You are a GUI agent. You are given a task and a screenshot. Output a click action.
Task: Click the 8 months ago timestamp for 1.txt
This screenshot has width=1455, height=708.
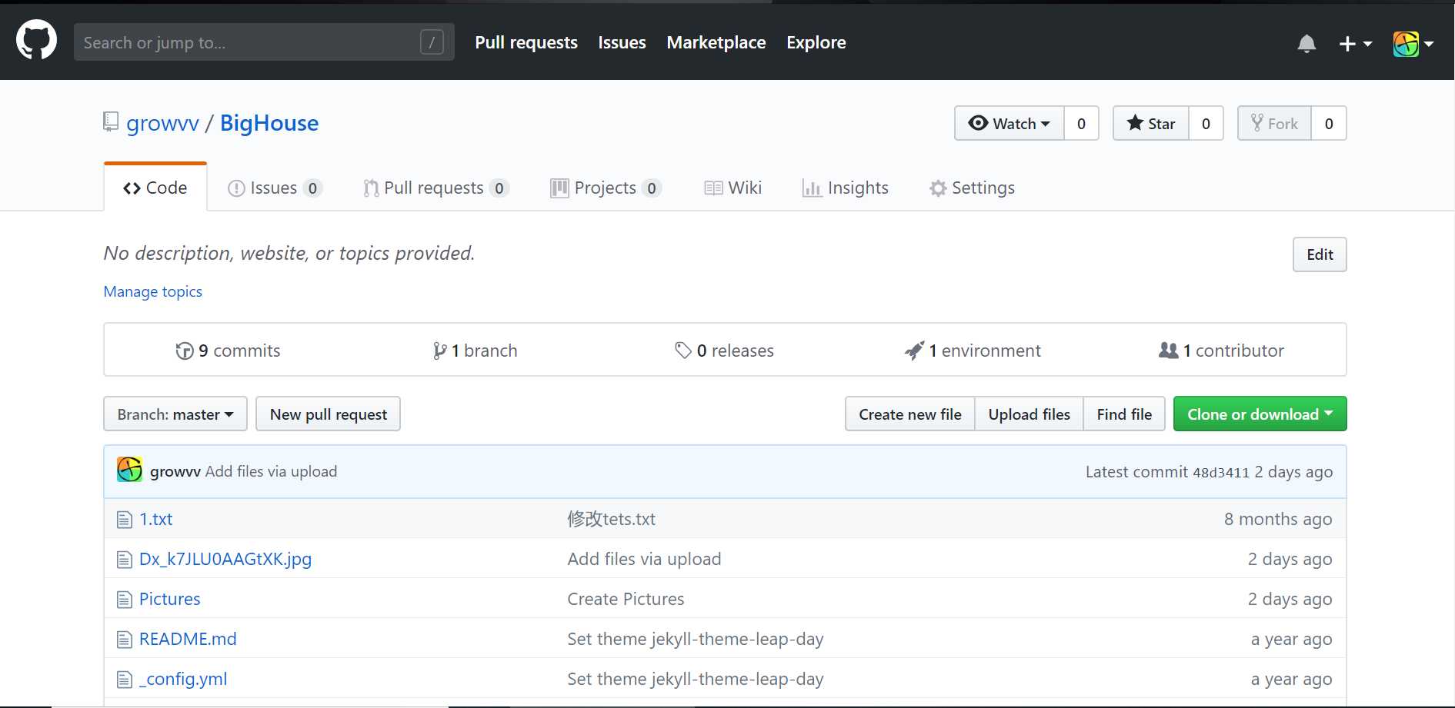click(x=1278, y=519)
